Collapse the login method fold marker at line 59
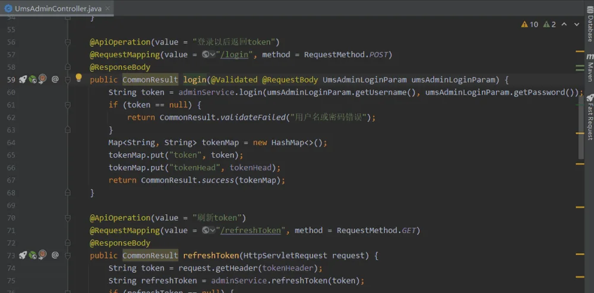 point(68,79)
